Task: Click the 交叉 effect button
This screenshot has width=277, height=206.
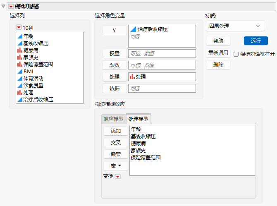Action: (x=116, y=143)
